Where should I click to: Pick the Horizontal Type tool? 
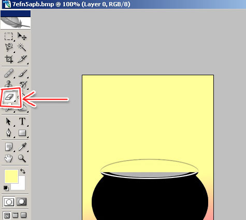(22, 121)
